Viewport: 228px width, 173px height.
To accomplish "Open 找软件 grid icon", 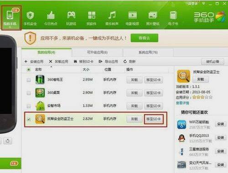I will pyautogui.click(x=92, y=15).
